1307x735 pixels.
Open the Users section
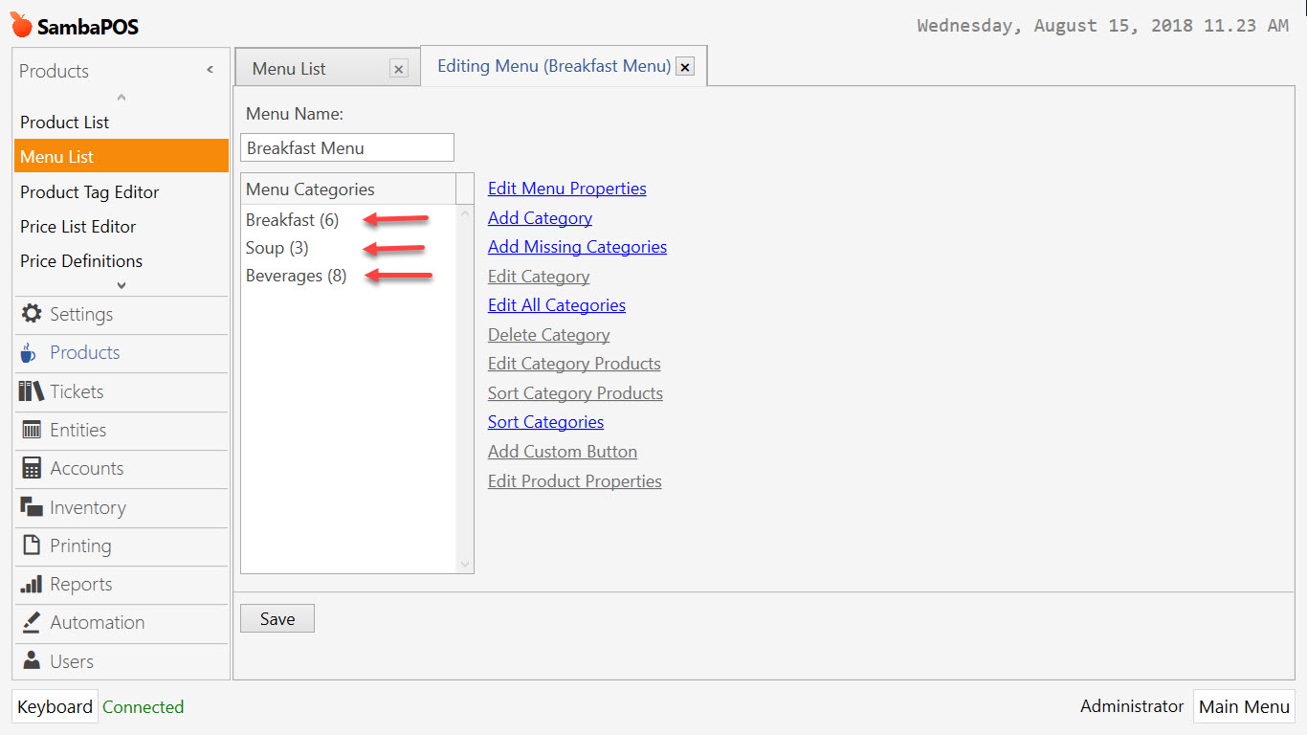point(71,660)
